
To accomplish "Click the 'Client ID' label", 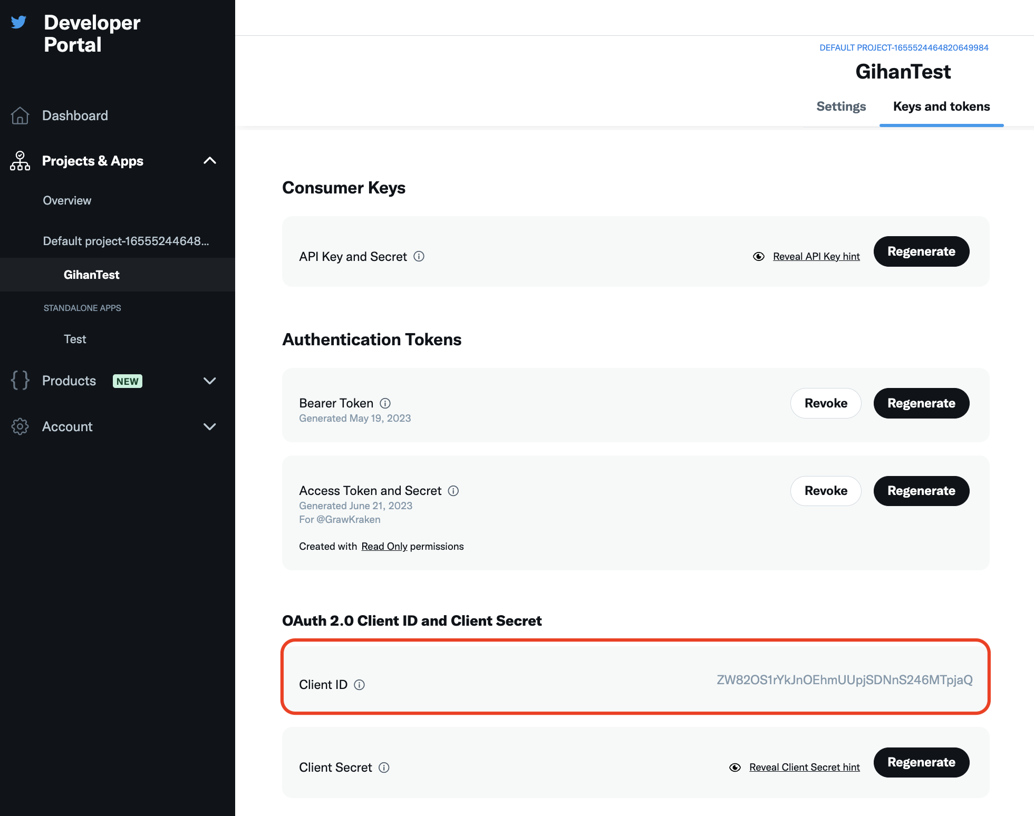I will 323,685.
